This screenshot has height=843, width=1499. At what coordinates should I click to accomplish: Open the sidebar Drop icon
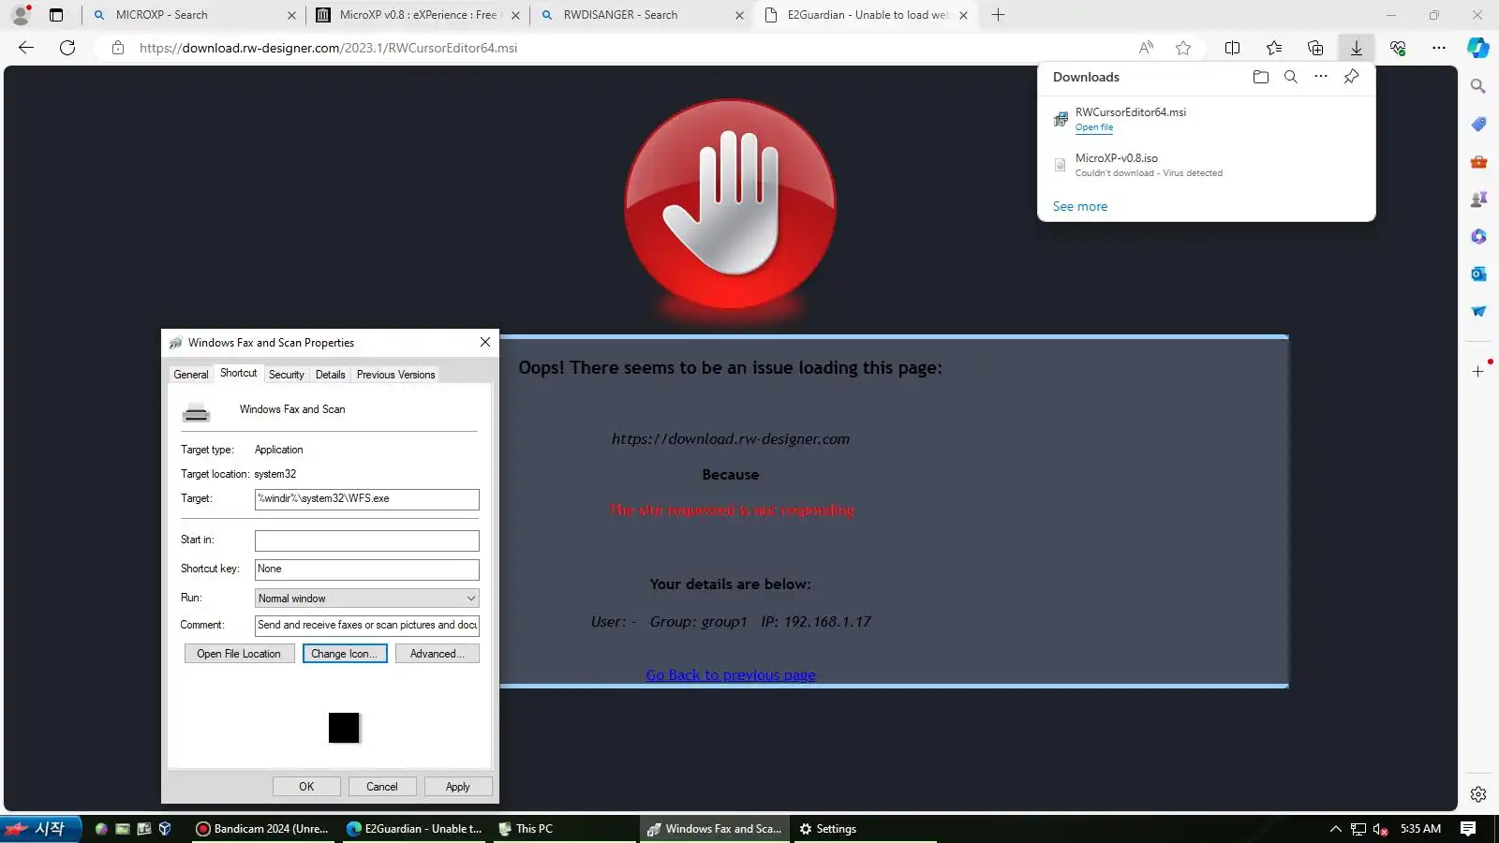coord(1478,311)
